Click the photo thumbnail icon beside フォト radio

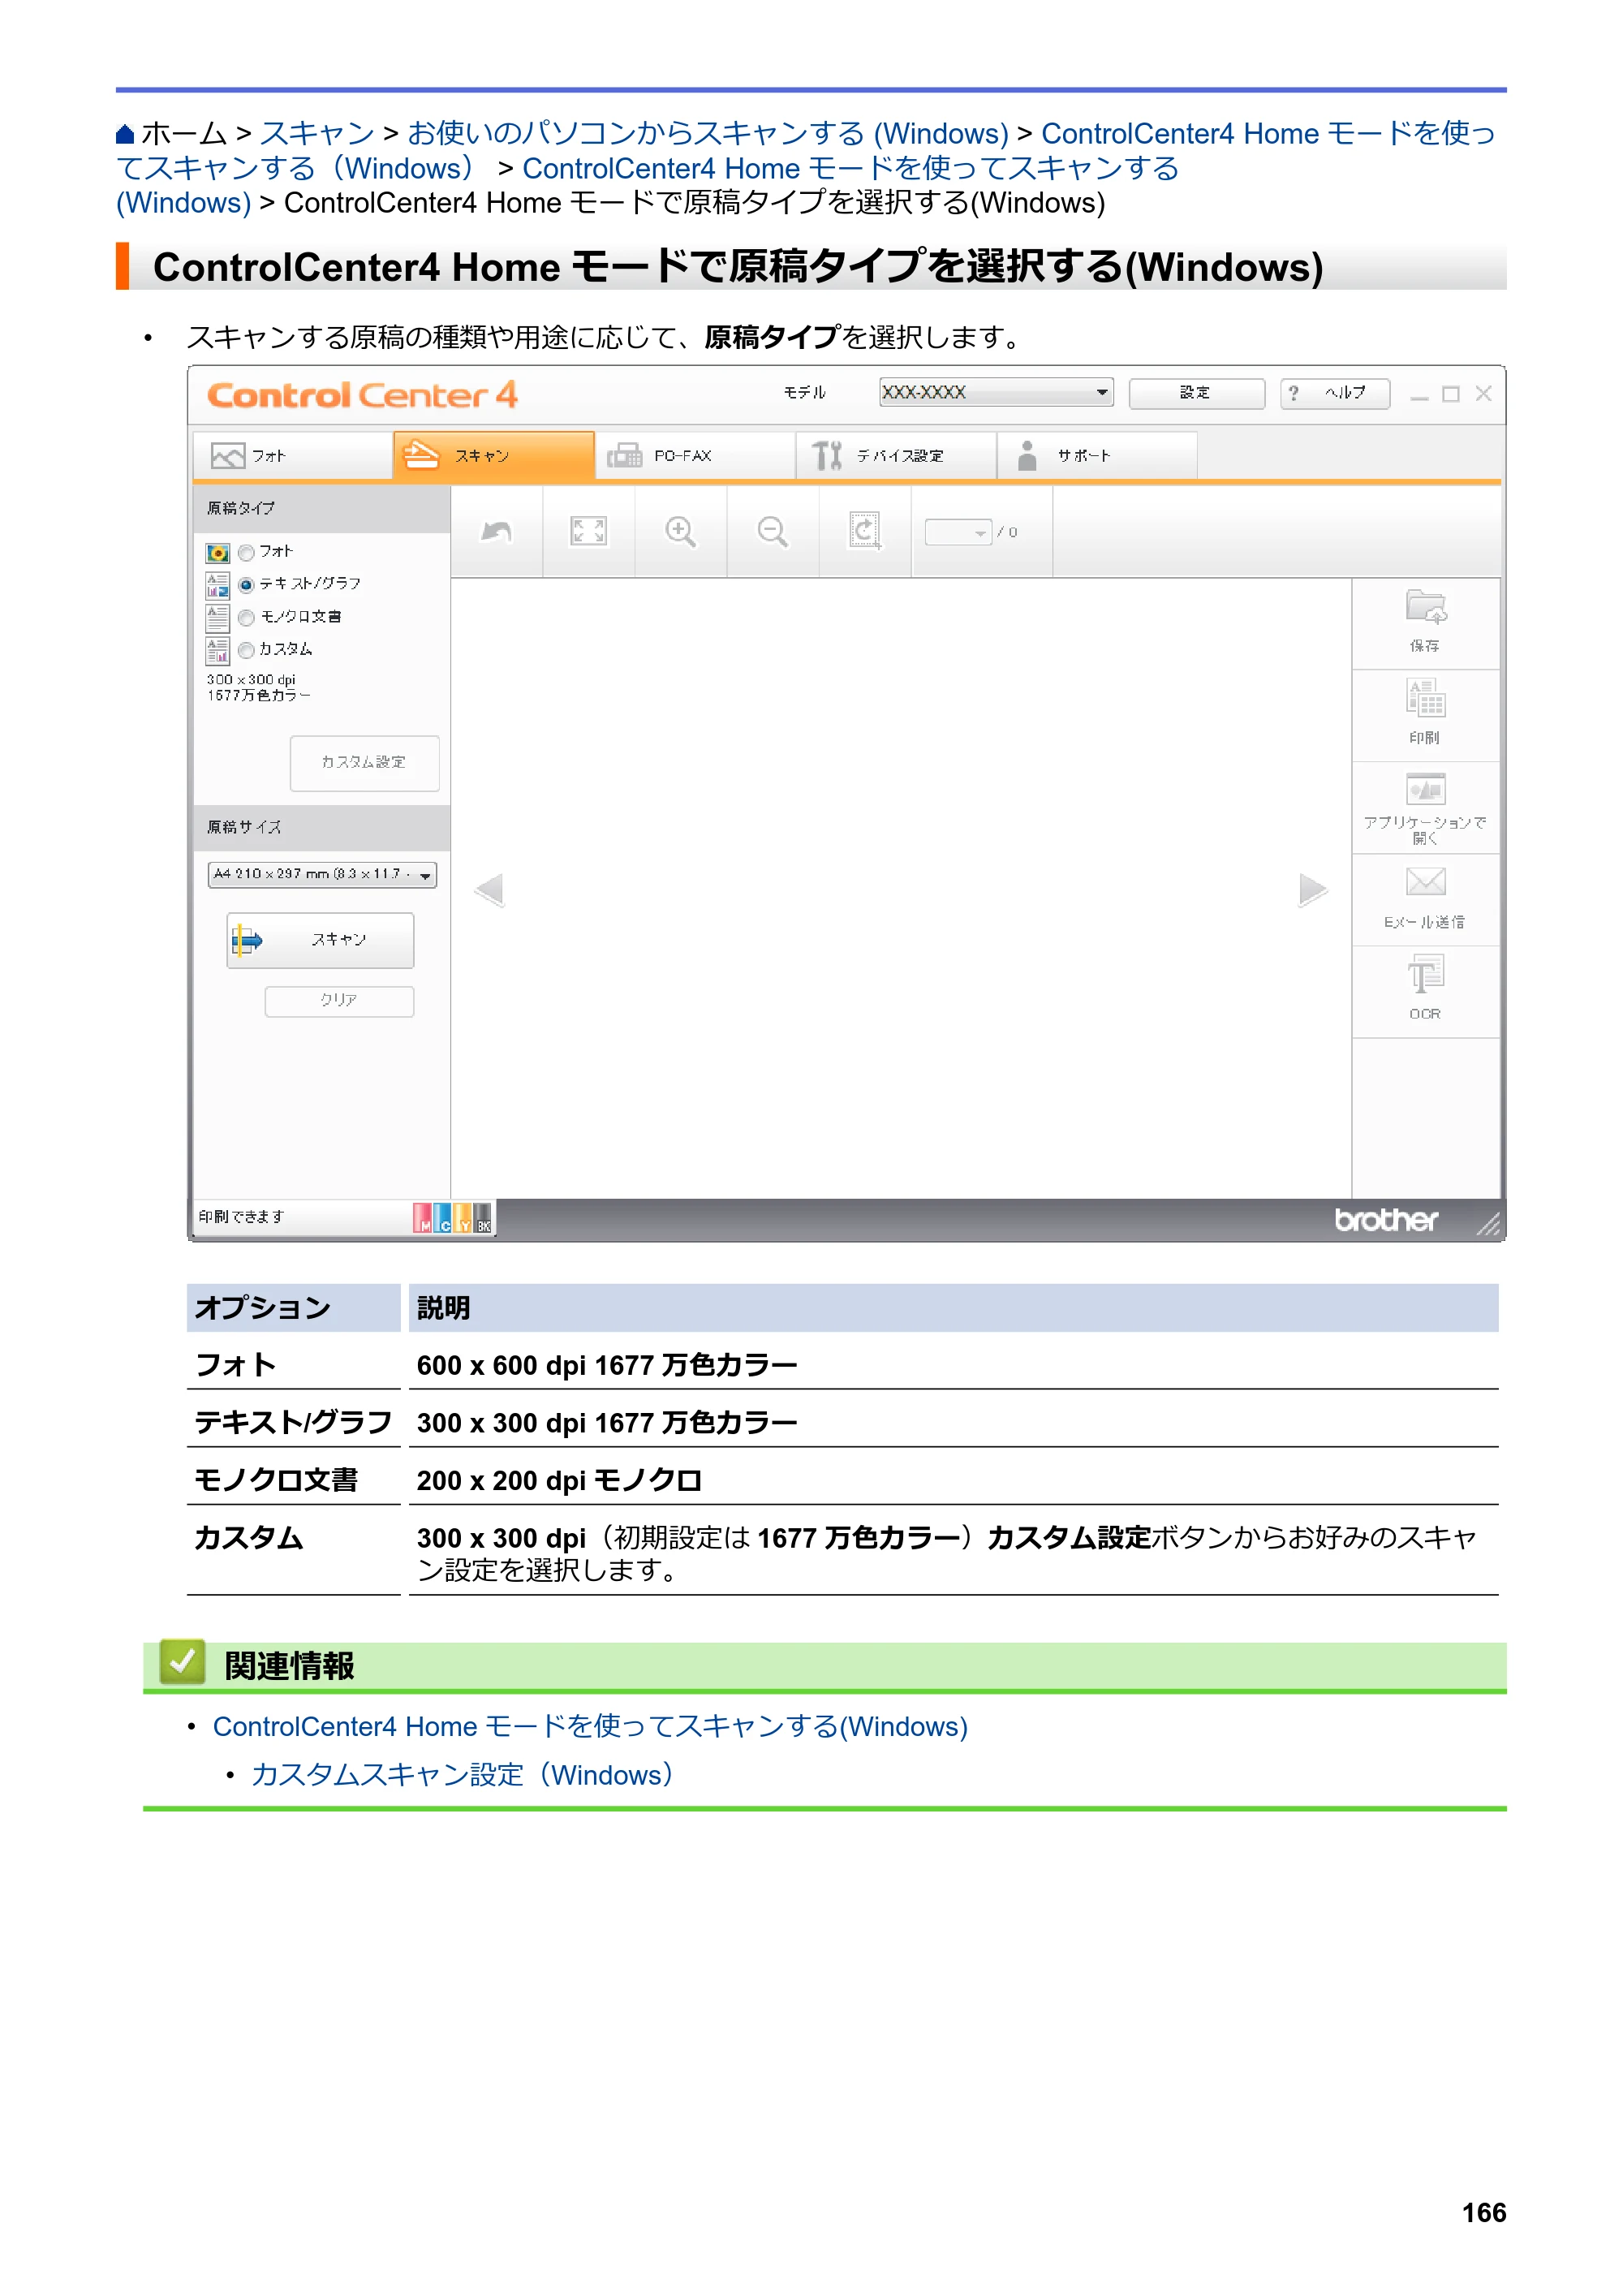(217, 553)
